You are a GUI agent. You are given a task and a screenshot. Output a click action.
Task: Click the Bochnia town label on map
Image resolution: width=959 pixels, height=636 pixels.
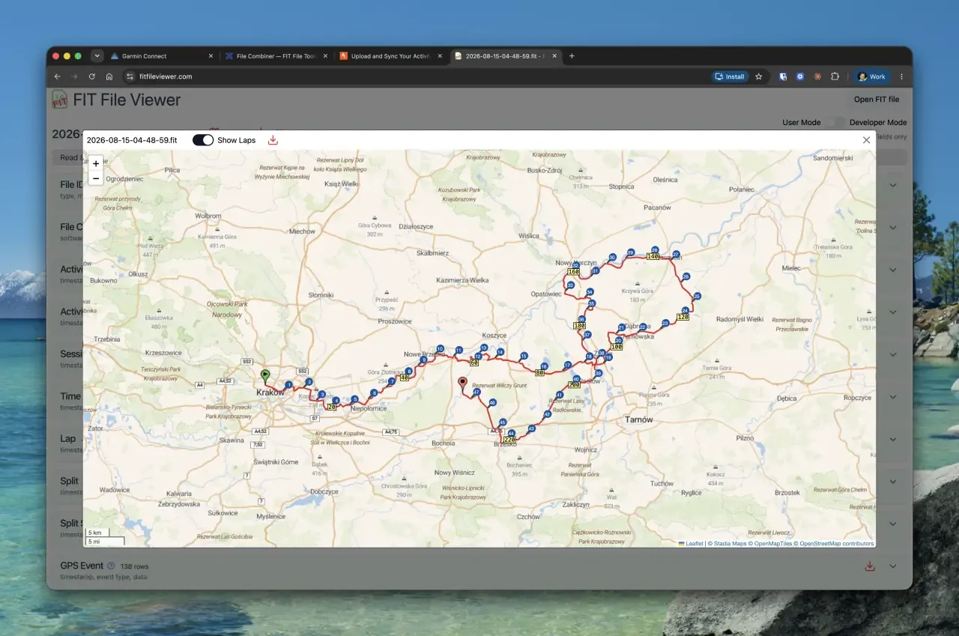pyautogui.click(x=443, y=443)
